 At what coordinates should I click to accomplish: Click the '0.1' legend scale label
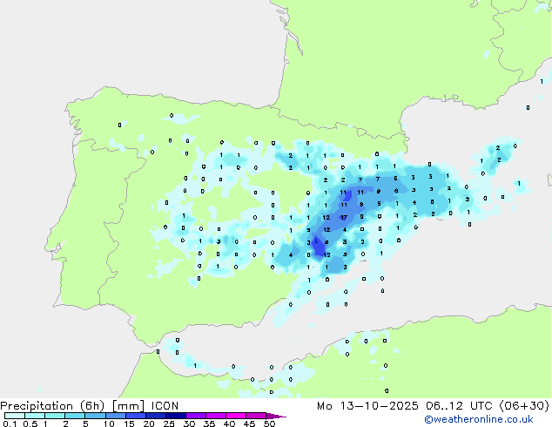[10, 424]
